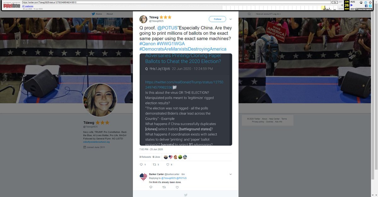
Task: Open the 27 captures link
Action: 27,6
